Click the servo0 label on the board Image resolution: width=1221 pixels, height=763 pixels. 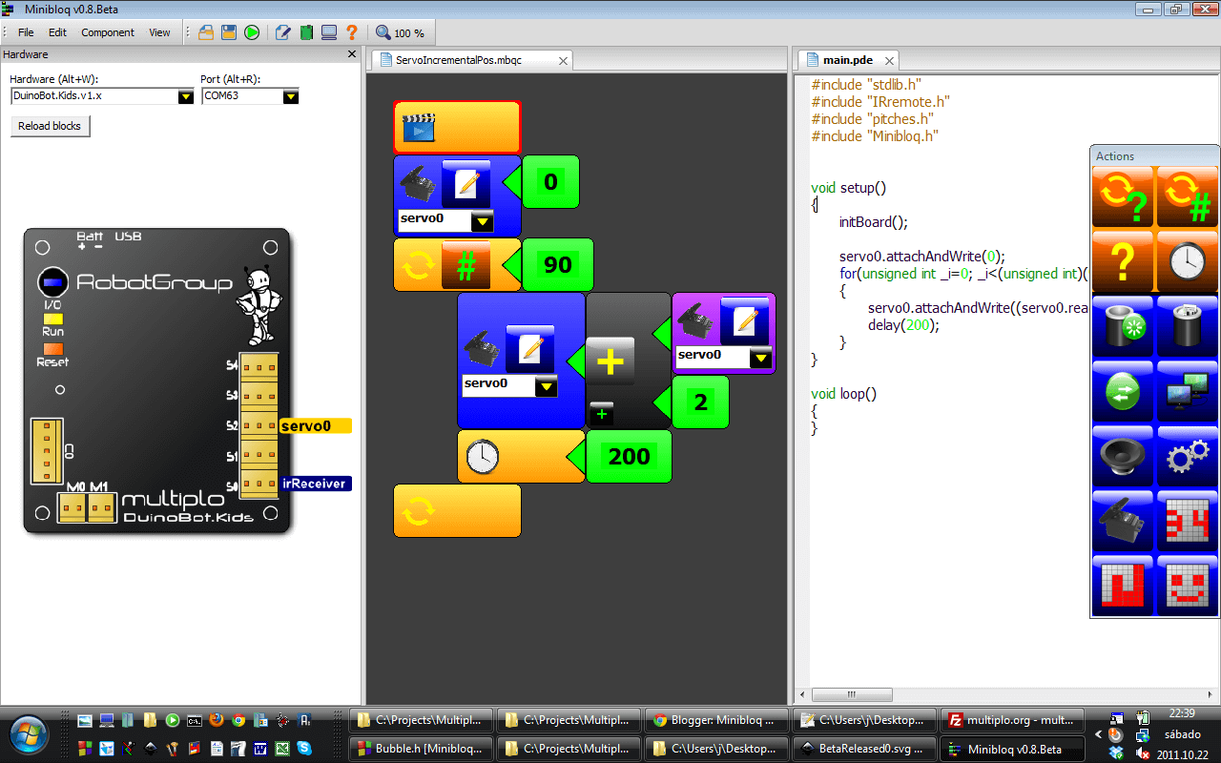click(x=316, y=426)
